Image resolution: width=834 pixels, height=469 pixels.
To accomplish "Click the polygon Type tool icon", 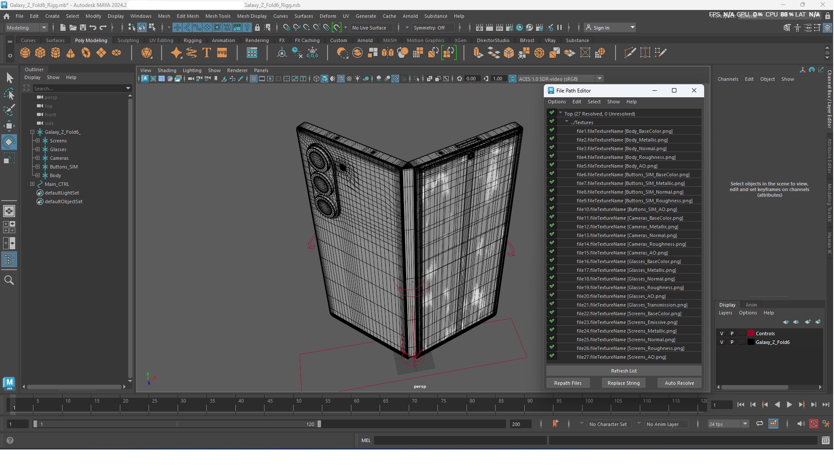I will click(x=207, y=53).
